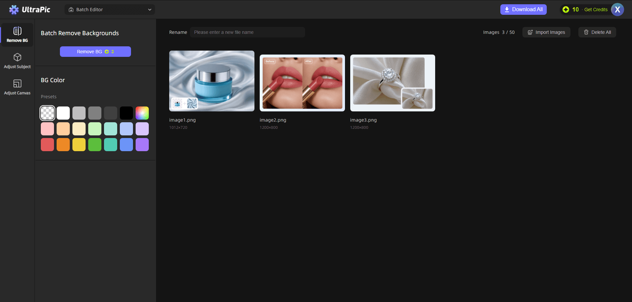Click the Remove BG purple button
Viewport: 632px width, 302px height.
tap(95, 52)
